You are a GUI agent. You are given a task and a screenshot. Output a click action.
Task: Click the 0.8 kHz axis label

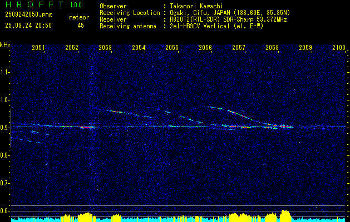tap(4, 155)
